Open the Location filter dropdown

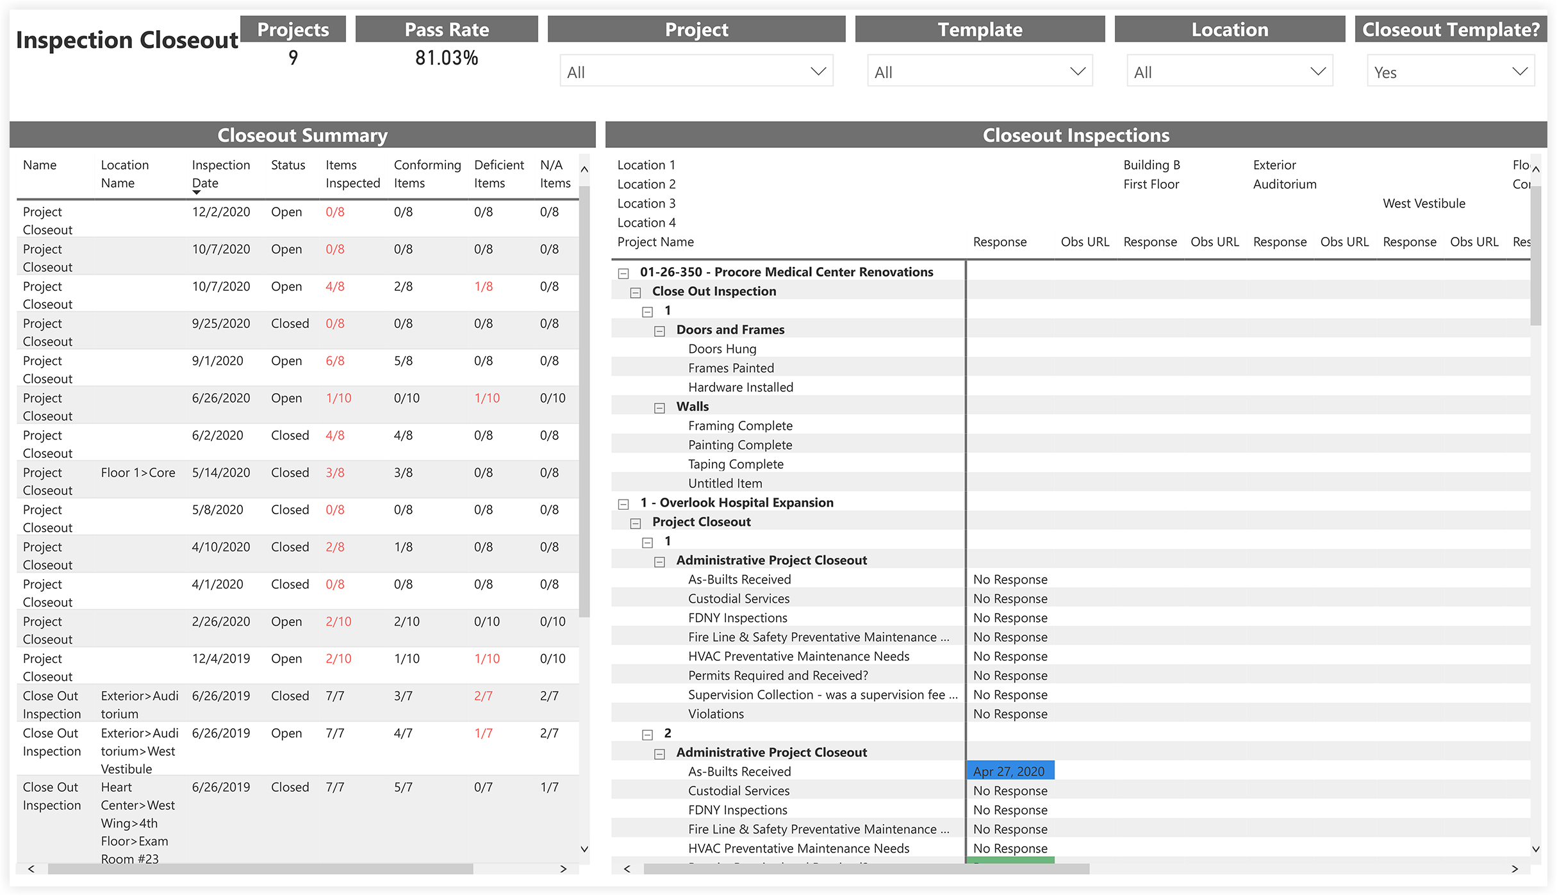coord(1230,72)
